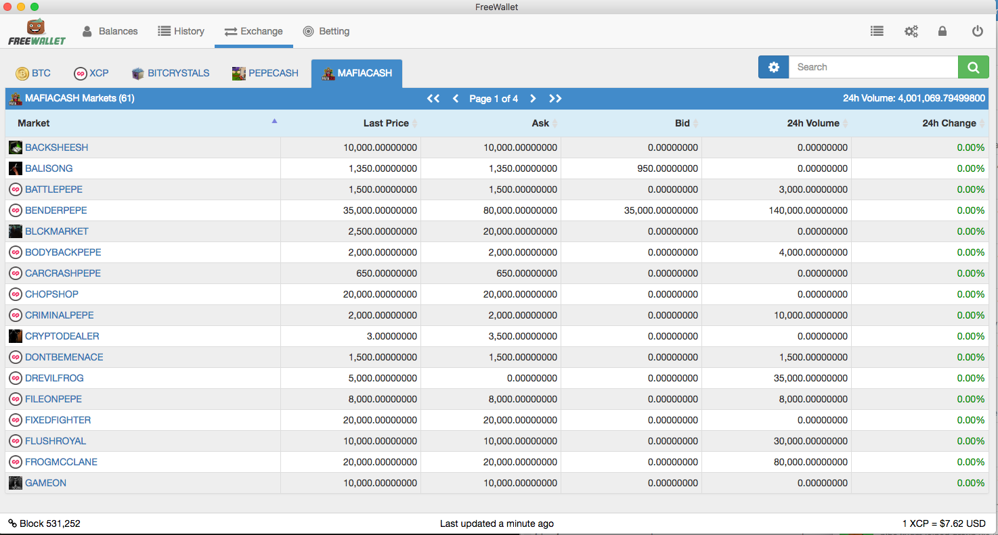Click the Page 1 of 4 label

click(x=494, y=99)
